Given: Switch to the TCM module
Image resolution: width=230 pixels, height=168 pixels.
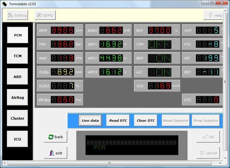Looking at the screenshot, I should pyautogui.click(x=18, y=56).
